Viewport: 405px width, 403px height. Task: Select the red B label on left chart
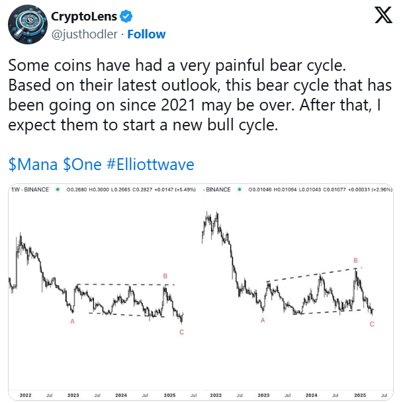click(x=165, y=276)
